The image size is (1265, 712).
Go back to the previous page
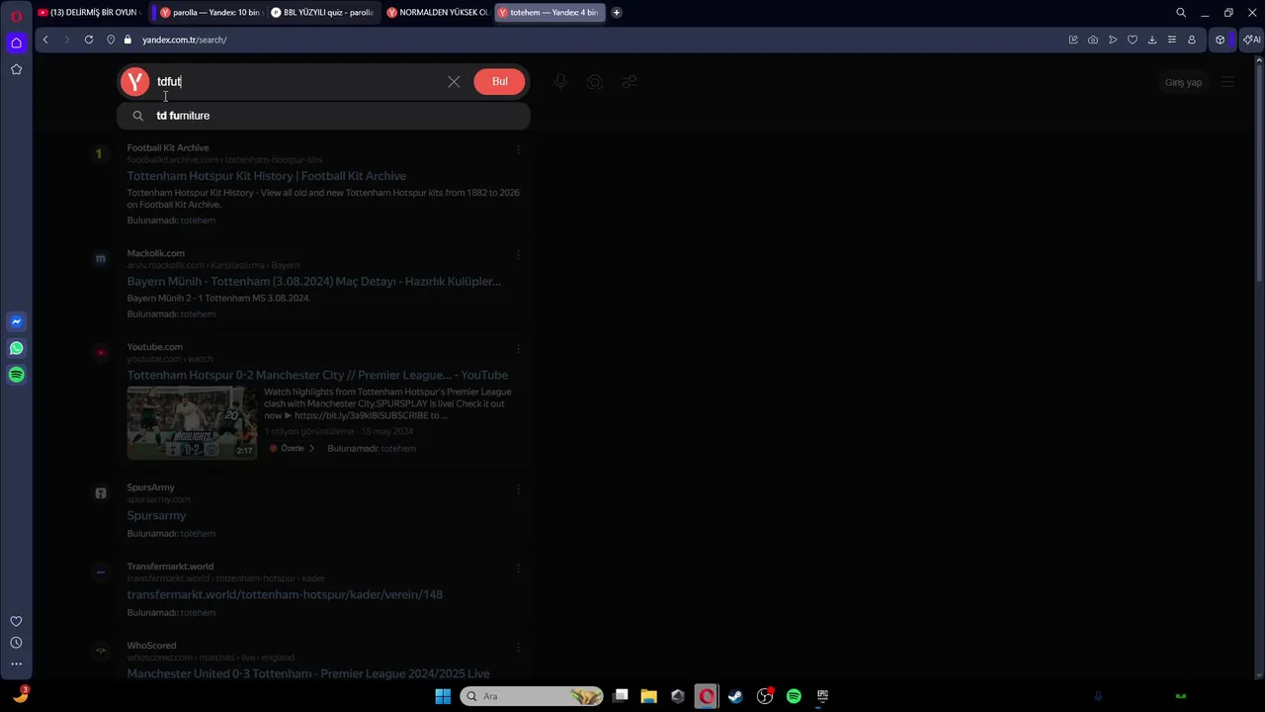pyautogui.click(x=45, y=40)
